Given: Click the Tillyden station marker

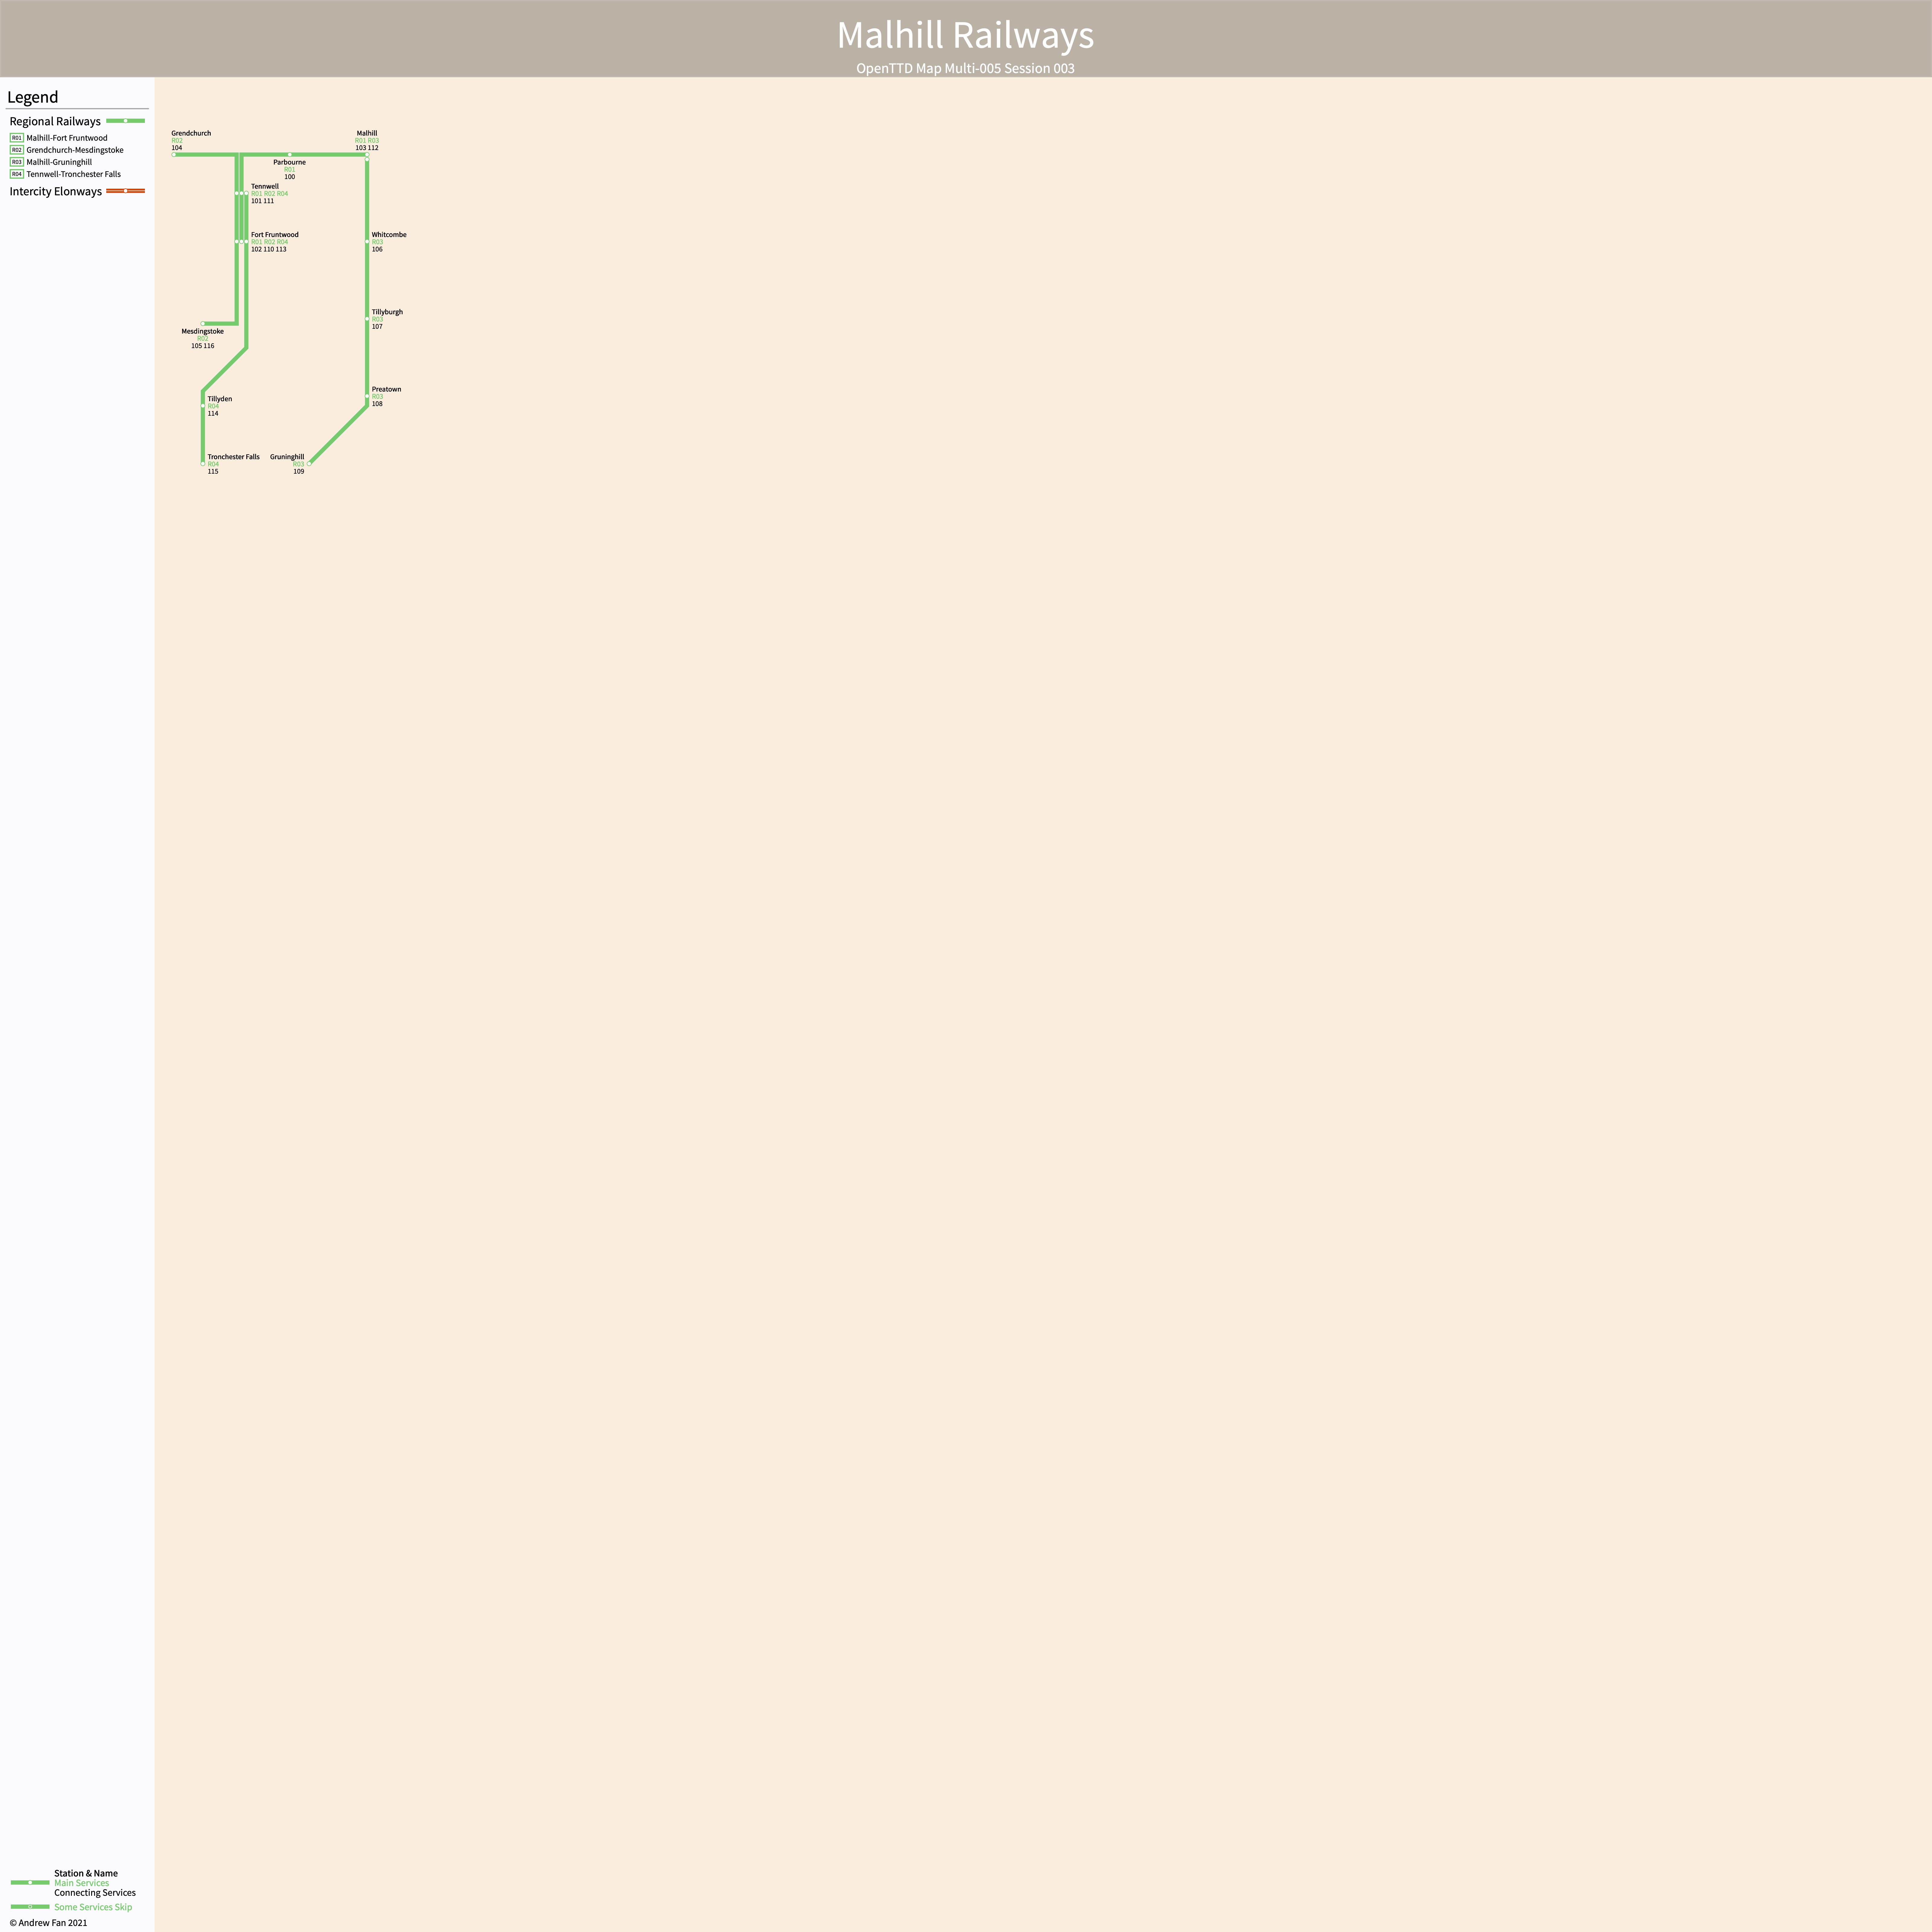Looking at the screenshot, I should (x=203, y=406).
